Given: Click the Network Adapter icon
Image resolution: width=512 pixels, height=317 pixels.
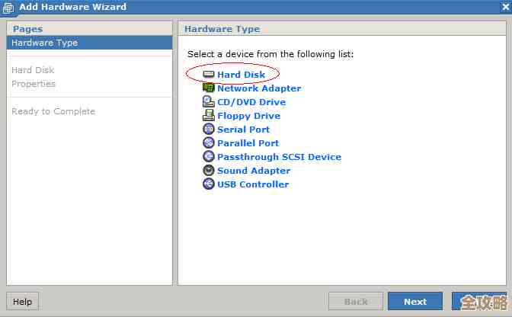Looking at the screenshot, I should [x=209, y=88].
